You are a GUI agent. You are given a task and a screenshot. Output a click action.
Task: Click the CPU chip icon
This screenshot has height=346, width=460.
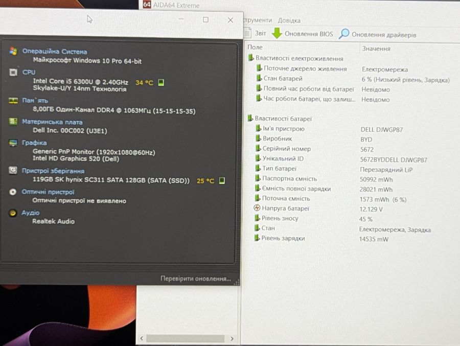tap(13, 72)
